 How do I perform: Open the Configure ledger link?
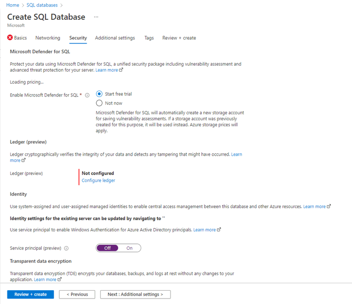pyautogui.click(x=98, y=180)
